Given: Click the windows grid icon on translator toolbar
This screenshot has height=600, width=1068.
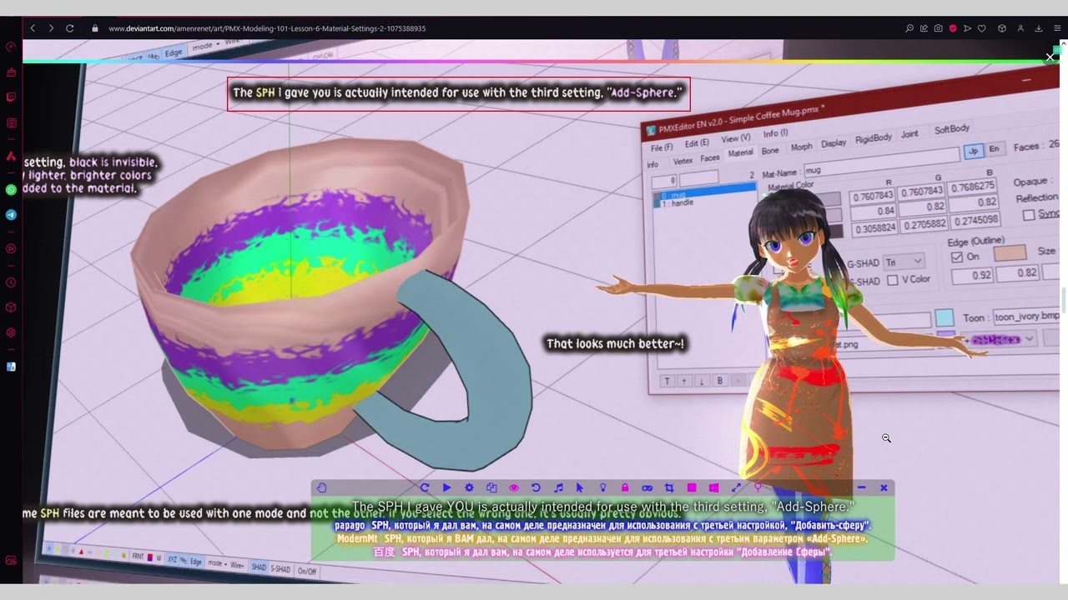Looking at the screenshot, I should (x=713, y=488).
